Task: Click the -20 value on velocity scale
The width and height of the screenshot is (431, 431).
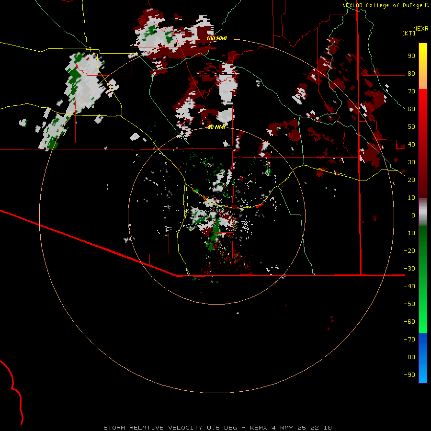Action: 409,250
